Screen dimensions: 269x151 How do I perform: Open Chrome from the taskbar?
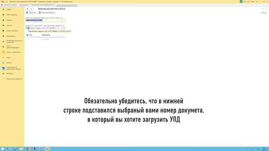point(28,149)
